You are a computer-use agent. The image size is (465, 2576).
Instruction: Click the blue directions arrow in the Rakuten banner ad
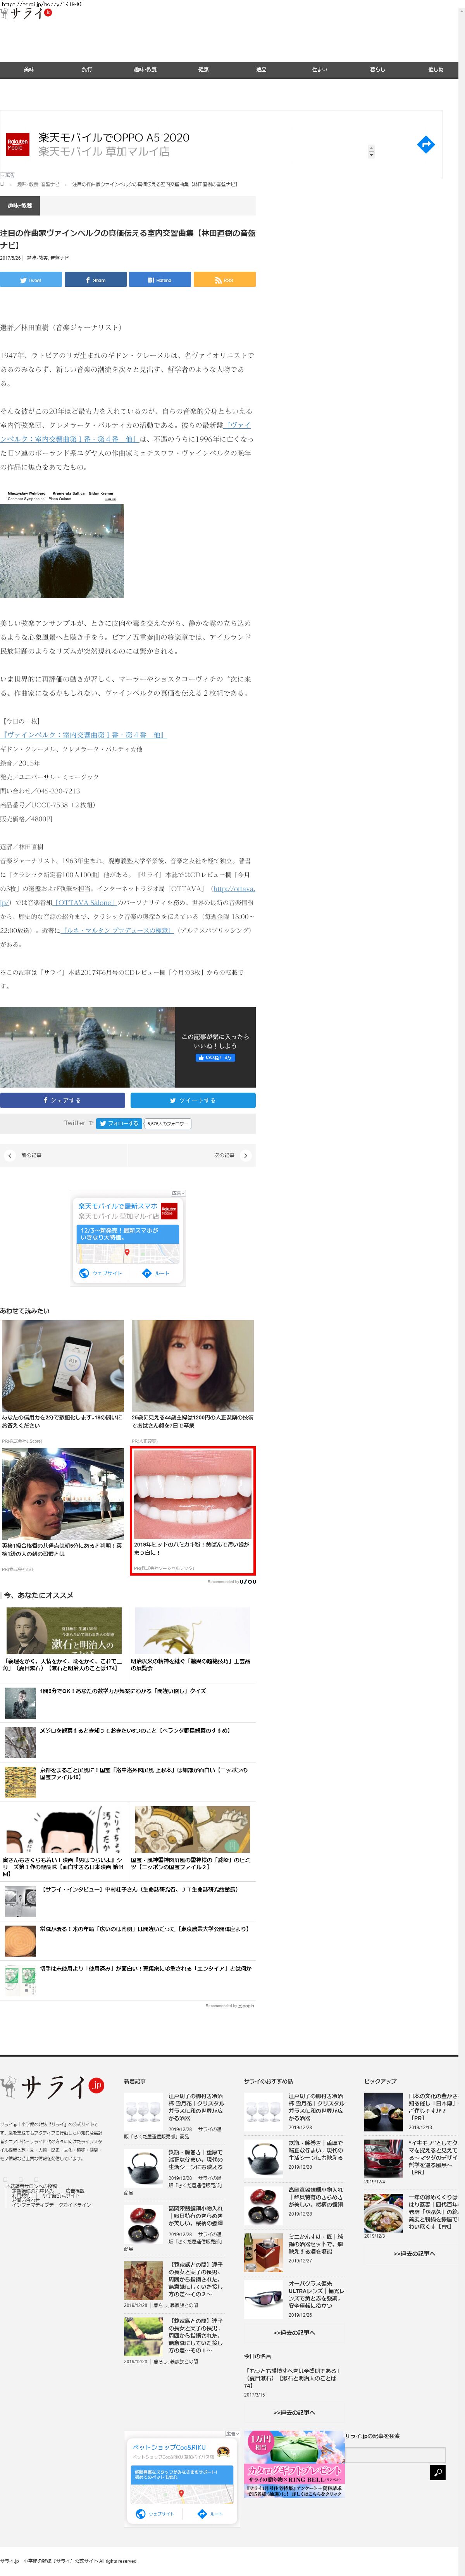click(425, 145)
